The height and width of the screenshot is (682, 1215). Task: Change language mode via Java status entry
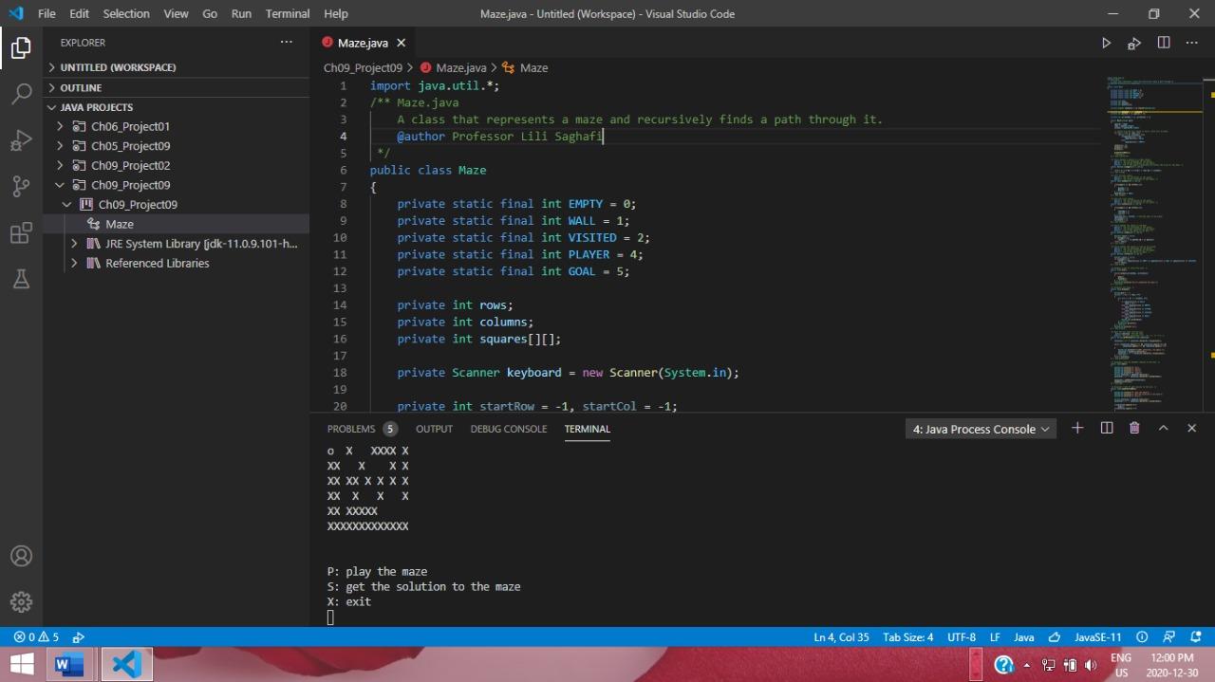tap(1024, 637)
